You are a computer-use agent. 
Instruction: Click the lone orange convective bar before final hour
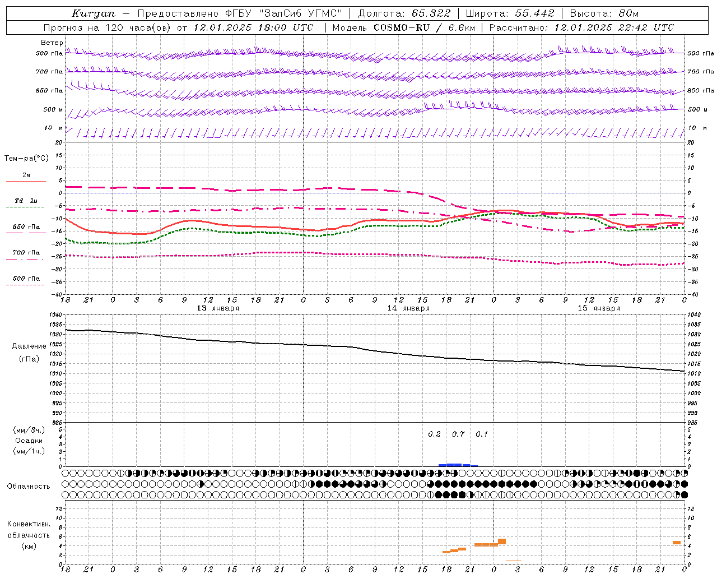click(677, 543)
